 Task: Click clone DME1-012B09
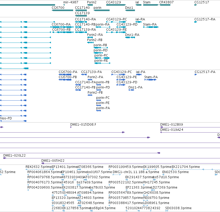pos(190,127)
